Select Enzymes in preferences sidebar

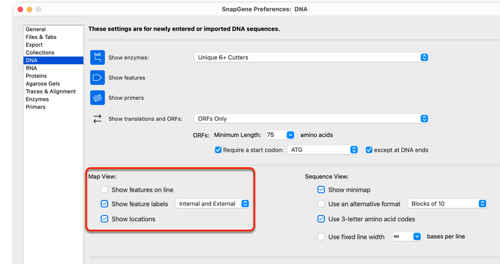[x=53, y=99]
